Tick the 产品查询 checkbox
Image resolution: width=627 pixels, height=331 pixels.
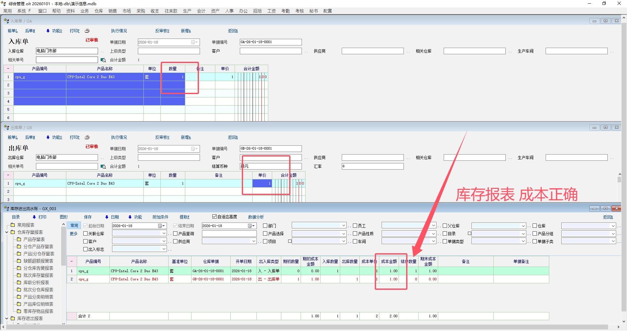(x=175, y=234)
